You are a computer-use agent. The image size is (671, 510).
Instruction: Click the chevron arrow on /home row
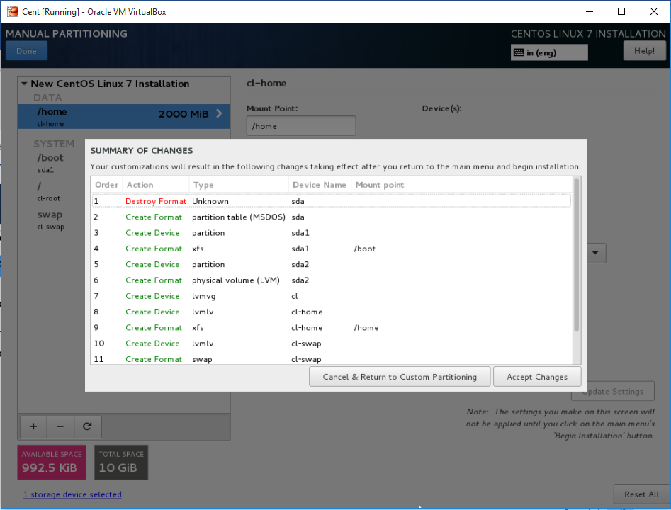tap(219, 113)
